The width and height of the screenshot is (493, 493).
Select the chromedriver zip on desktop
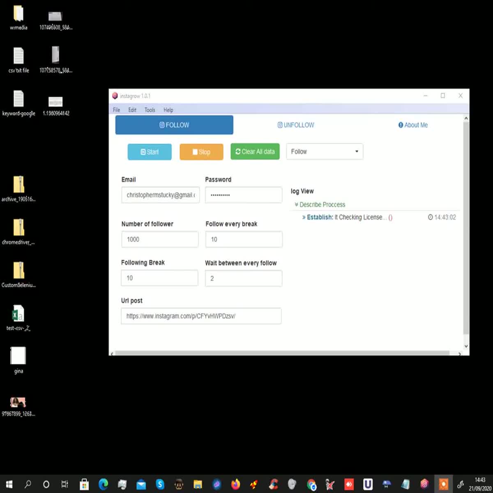pyautogui.click(x=18, y=232)
